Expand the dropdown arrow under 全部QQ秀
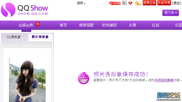182x102 pixels. (26, 30)
